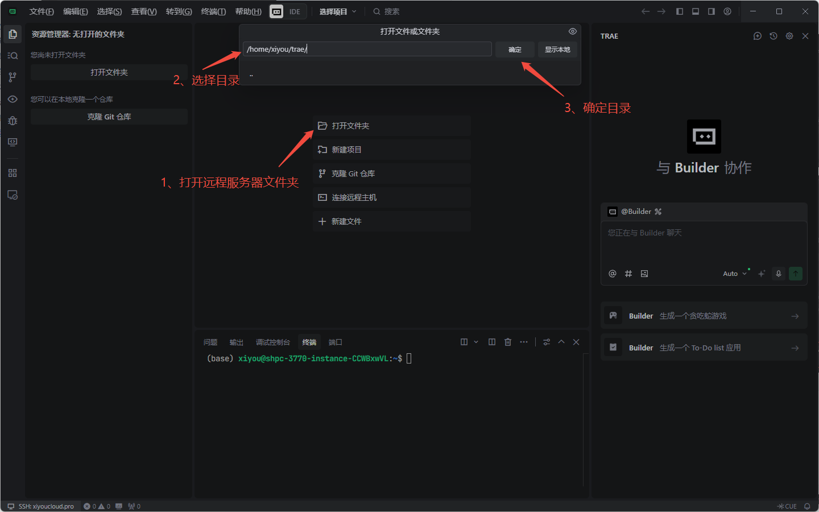
Task: Open the 文件(F) menu
Action: pos(42,11)
